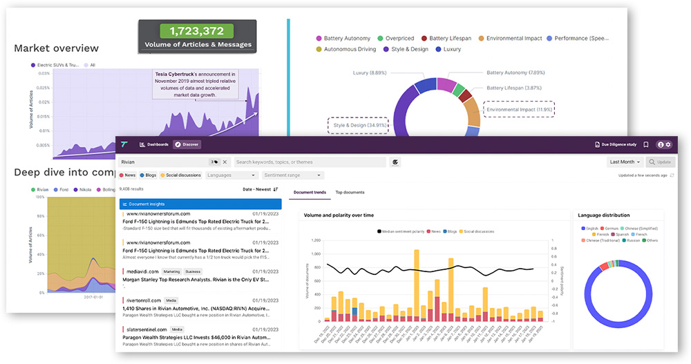Toggle Spanish in Language distribution legend
691x364 pixels.
(620, 234)
